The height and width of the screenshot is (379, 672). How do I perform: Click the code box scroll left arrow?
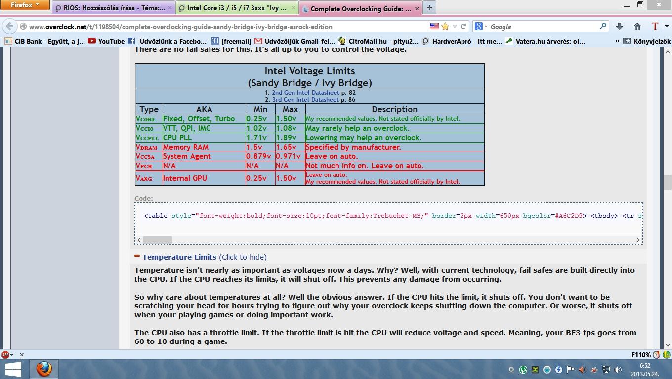139,240
